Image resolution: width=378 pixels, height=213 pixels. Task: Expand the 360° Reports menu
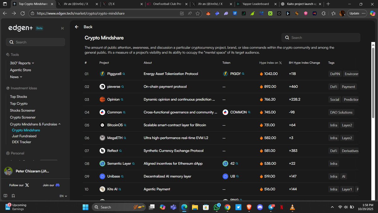[22, 63]
